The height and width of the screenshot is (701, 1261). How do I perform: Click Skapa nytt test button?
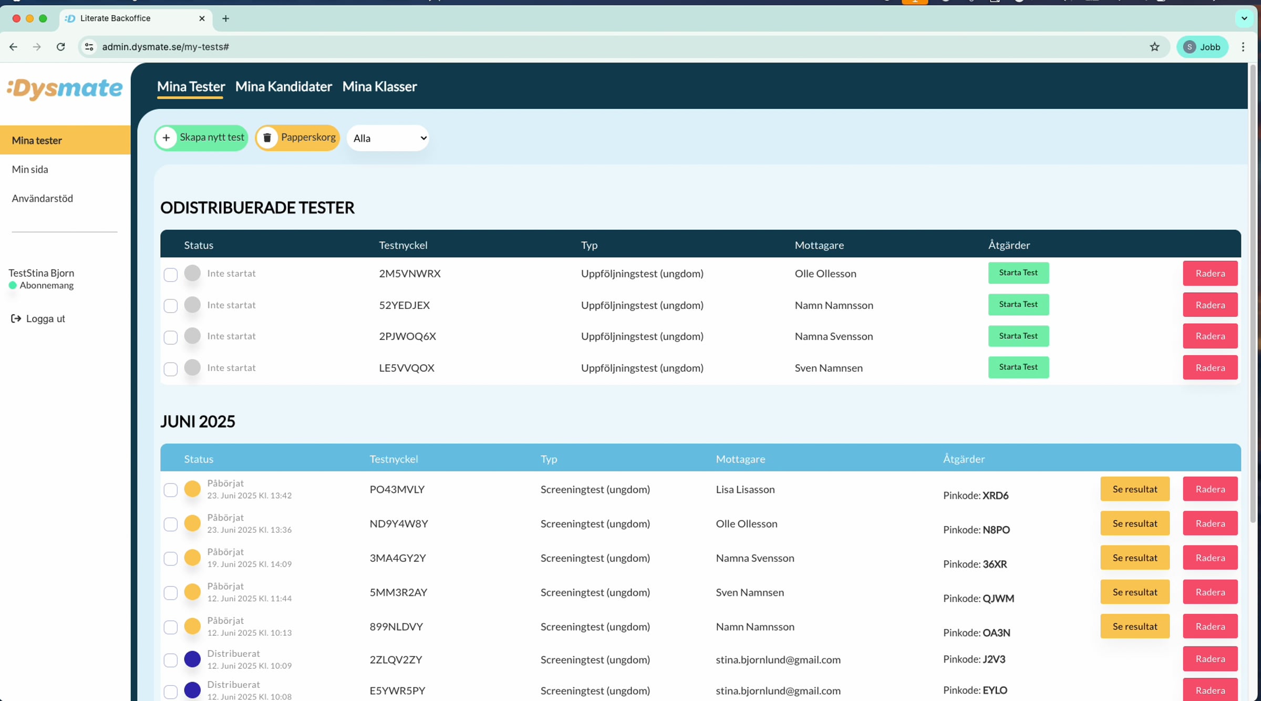point(201,138)
